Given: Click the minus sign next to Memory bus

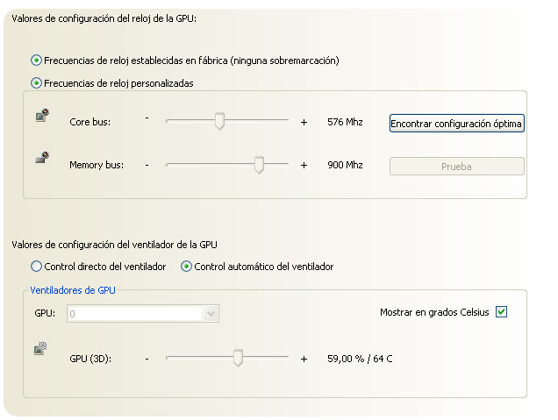Looking at the screenshot, I should pyautogui.click(x=147, y=163).
